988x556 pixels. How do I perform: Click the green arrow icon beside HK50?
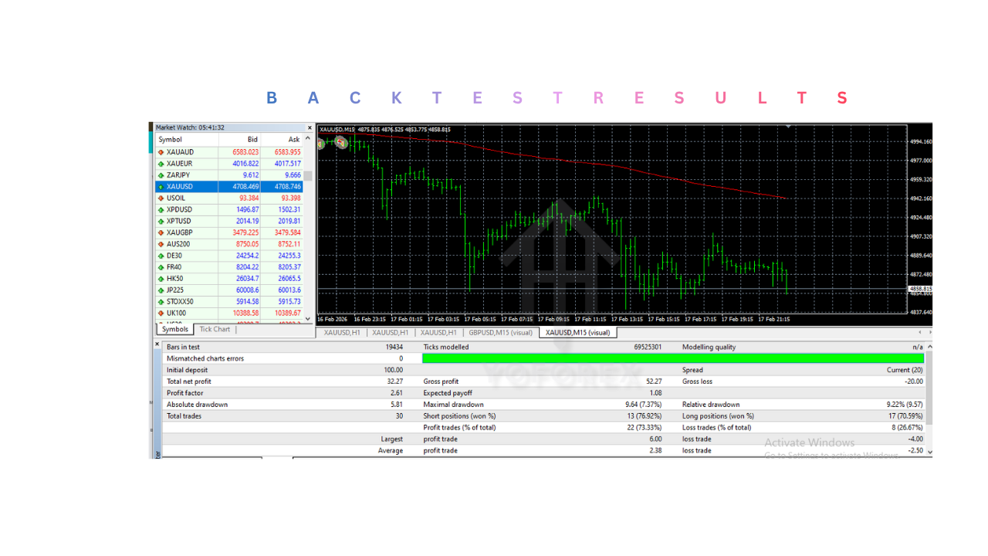click(160, 279)
